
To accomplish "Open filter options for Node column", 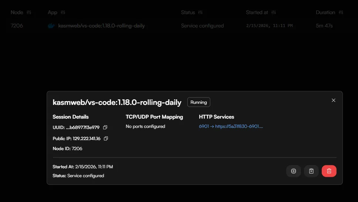I will coord(29,12).
